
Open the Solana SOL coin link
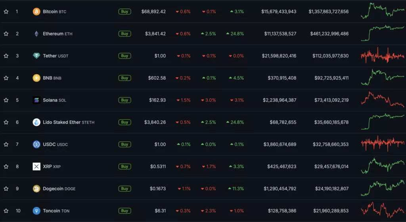(54, 100)
